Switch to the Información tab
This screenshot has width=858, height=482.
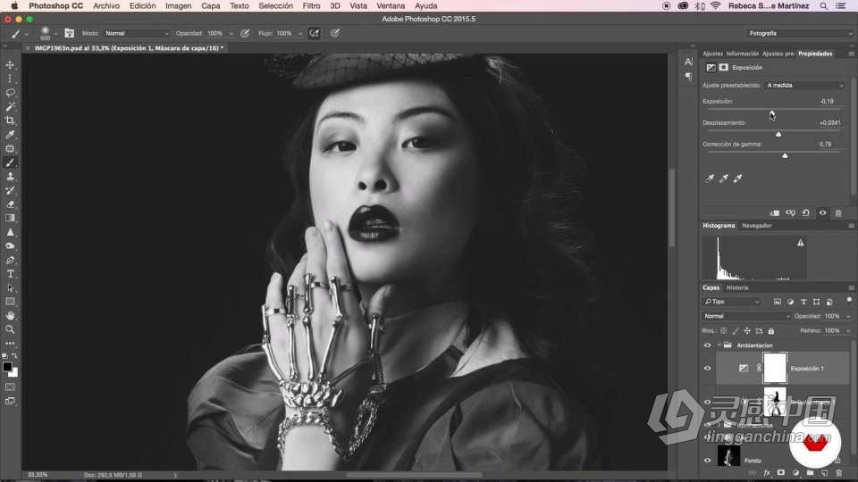pyautogui.click(x=743, y=54)
